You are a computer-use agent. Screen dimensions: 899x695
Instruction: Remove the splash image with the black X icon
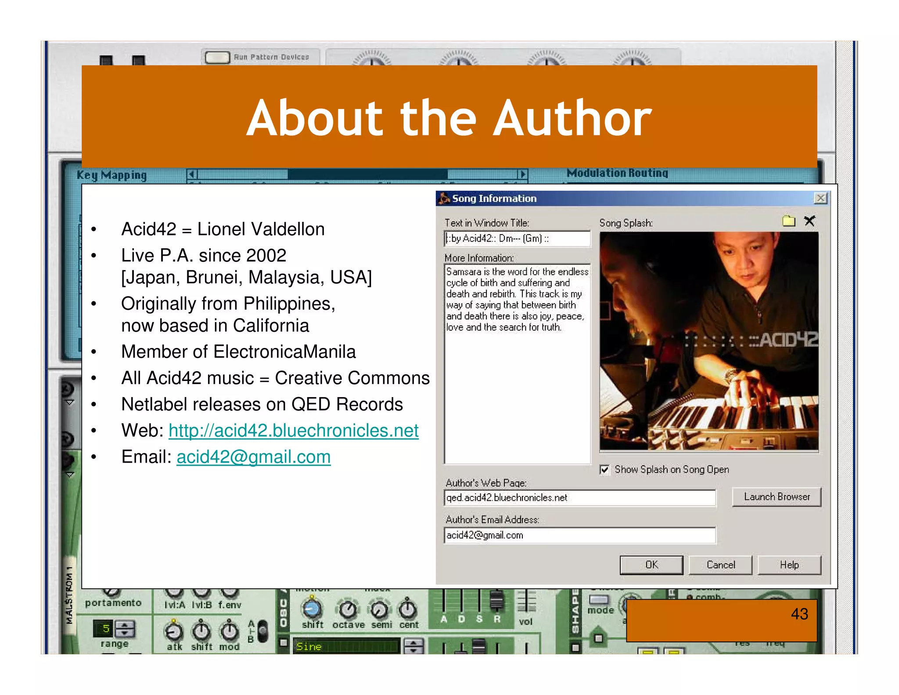(809, 221)
